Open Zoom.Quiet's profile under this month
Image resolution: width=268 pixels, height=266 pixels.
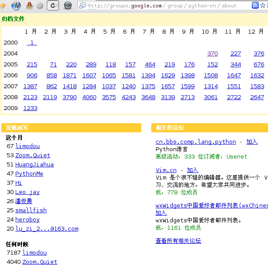33,155
